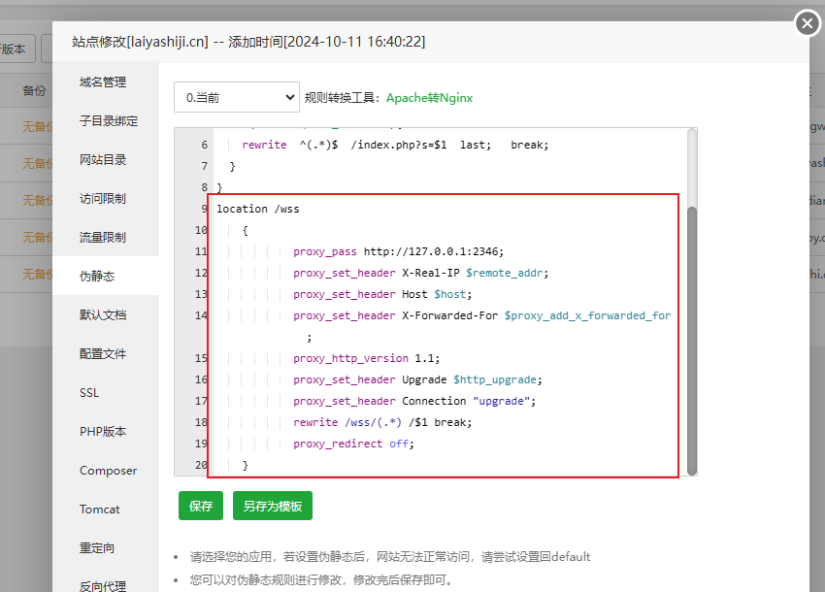Click the index.php rewrite rule on line 6
Viewport: 825px width, 592px height.
tap(395, 145)
